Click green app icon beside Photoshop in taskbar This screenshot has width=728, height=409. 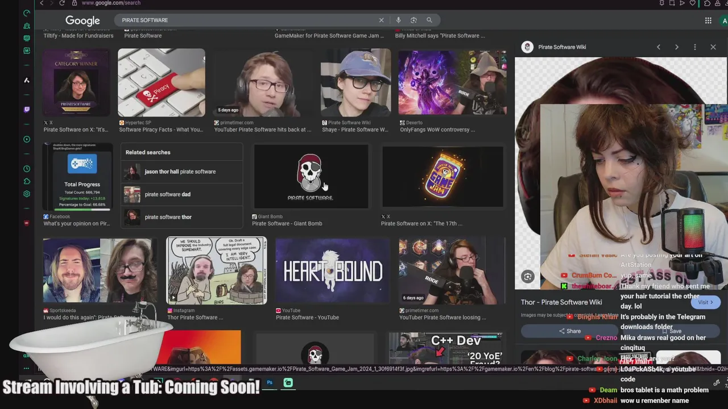(288, 383)
